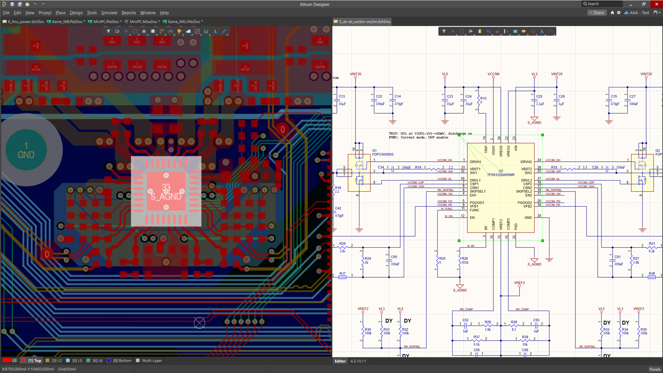
Task: Open the Panels button at bottom right
Action: (655, 369)
